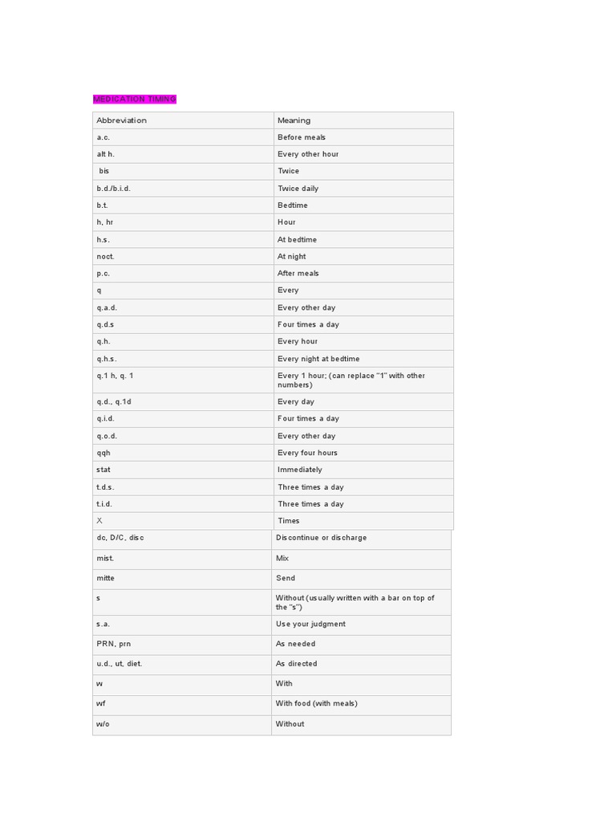Select the alt h. abbreviation cell
Image resolution: width=616 pixels, height=822 pixels.
tap(106, 154)
